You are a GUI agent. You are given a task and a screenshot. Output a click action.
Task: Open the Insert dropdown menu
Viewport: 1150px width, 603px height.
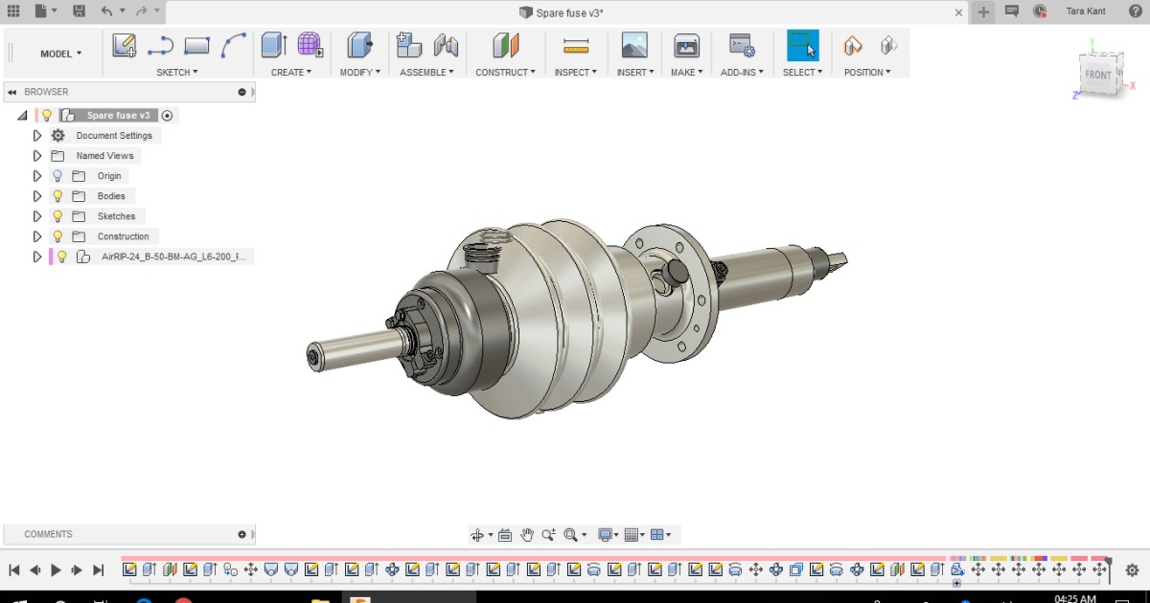pyautogui.click(x=634, y=72)
